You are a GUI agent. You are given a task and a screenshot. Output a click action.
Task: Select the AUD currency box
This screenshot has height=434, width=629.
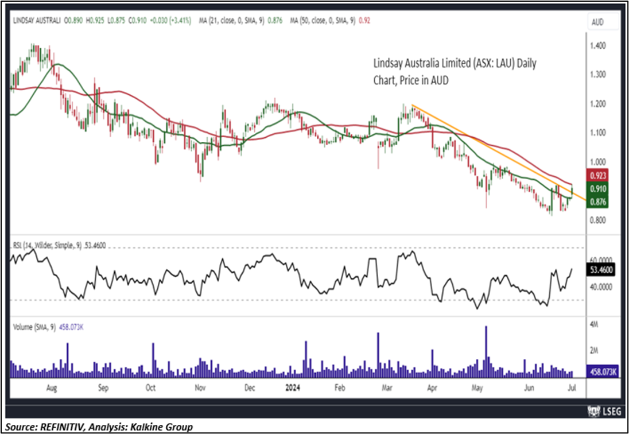[x=604, y=22]
